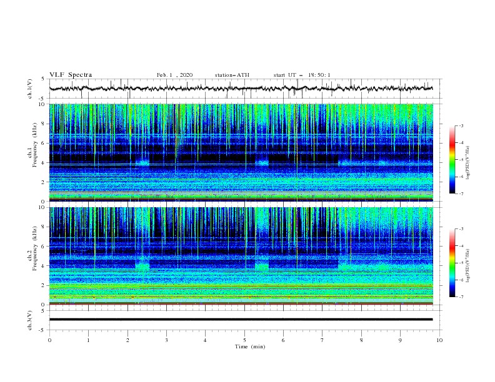Select the date text "Feb. 1 , 2020"

coord(174,75)
